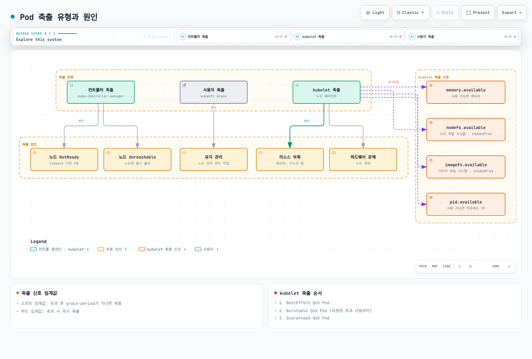Toggle the Still animation mode
Image resolution: width=532 pixels, height=359 pixels.
tap(445, 13)
